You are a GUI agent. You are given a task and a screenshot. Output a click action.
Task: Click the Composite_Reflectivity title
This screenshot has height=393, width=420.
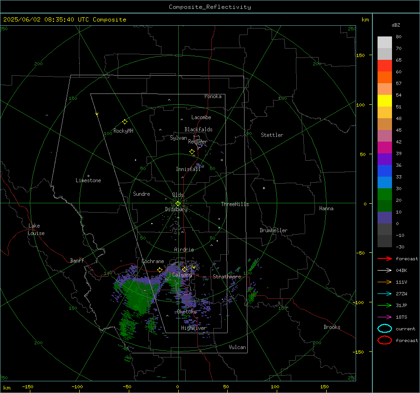[210, 7]
